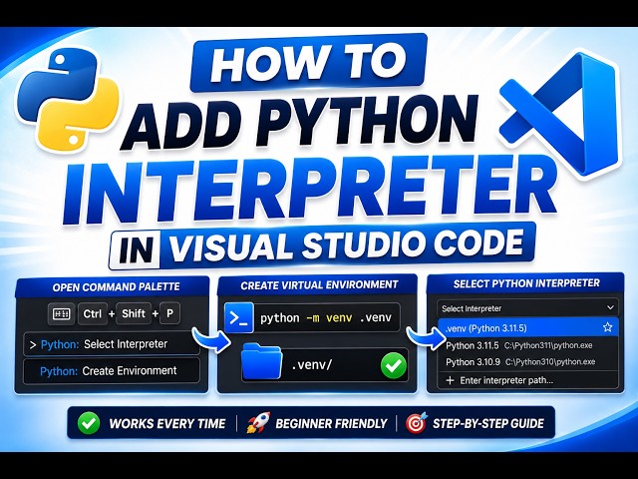
Task: Click the keyboard icon before Ctrl key
Action: click(x=62, y=313)
